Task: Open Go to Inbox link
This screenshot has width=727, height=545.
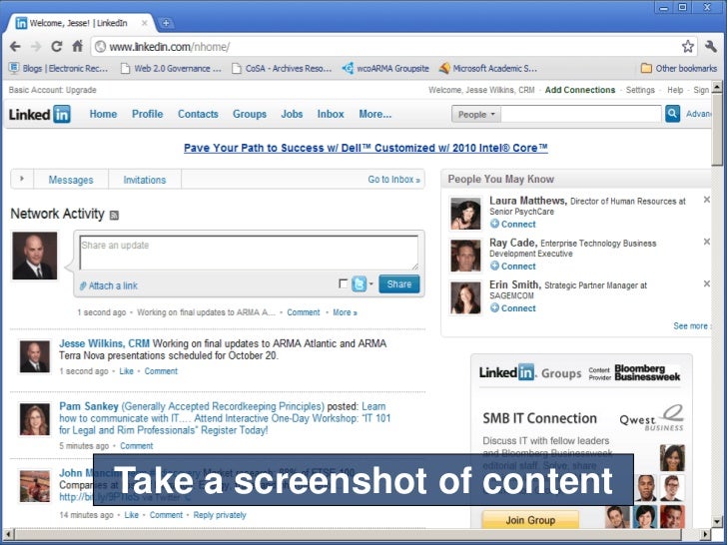Action: (394, 180)
